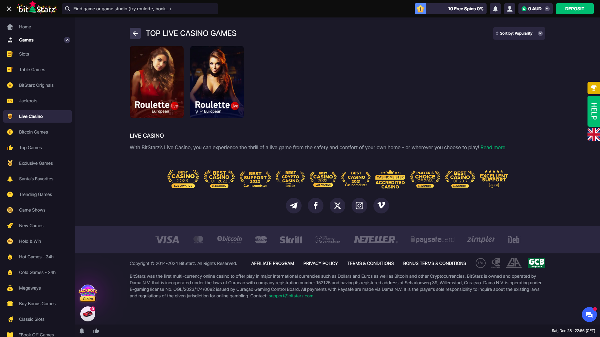Open the live chat bubble button
This screenshot has width=600, height=337.
[x=589, y=315]
